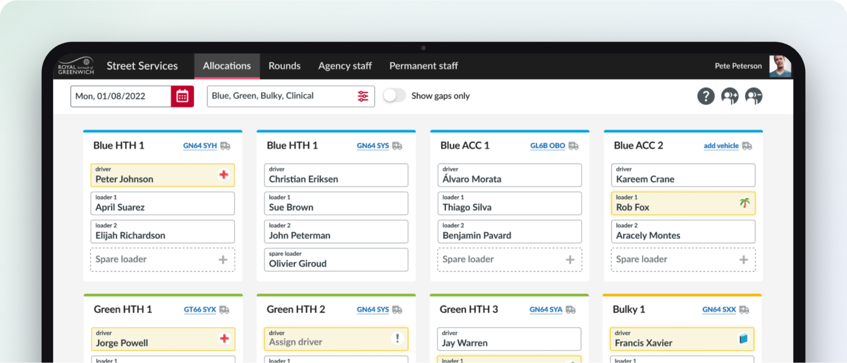
Task: Open vehicle link GL6B OBO
Action: point(548,146)
